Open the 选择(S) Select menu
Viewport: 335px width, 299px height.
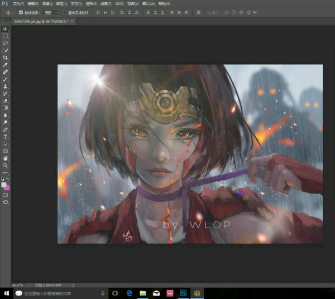pos(91,4)
